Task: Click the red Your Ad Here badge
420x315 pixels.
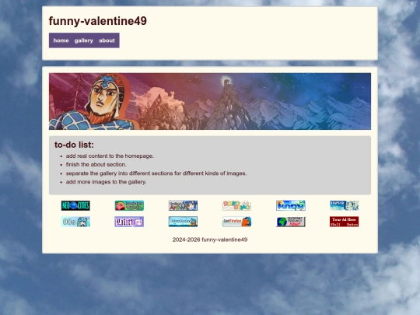Action: tap(345, 222)
